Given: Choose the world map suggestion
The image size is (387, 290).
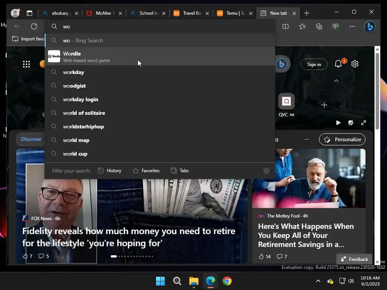Looking at the screenshot, I should point(160,140).
